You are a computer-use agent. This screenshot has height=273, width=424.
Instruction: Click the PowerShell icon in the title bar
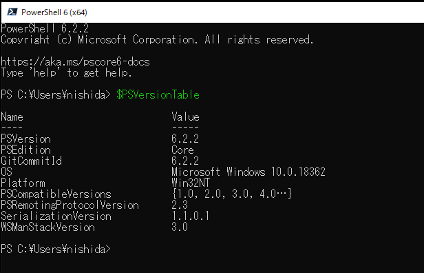(12, 12)
